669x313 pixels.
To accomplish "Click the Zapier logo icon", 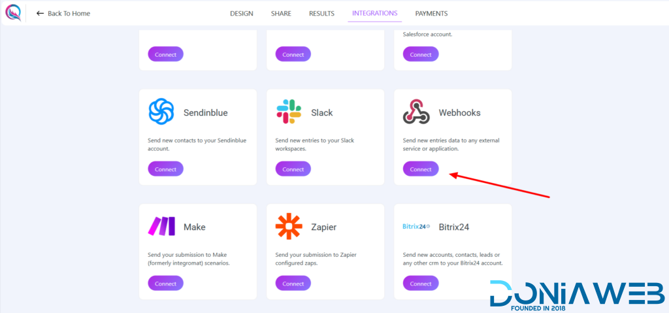I will [289, 226].
